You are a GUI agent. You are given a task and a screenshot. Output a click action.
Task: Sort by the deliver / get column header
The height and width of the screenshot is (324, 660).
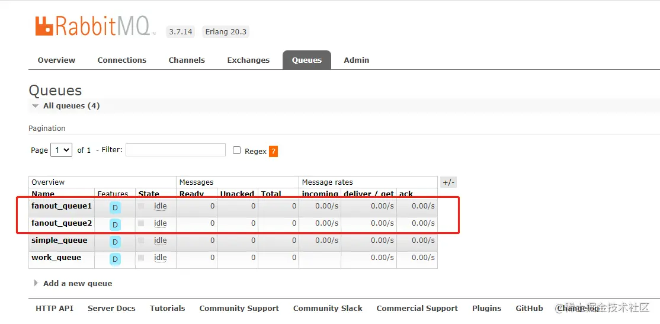click(369, 194)
